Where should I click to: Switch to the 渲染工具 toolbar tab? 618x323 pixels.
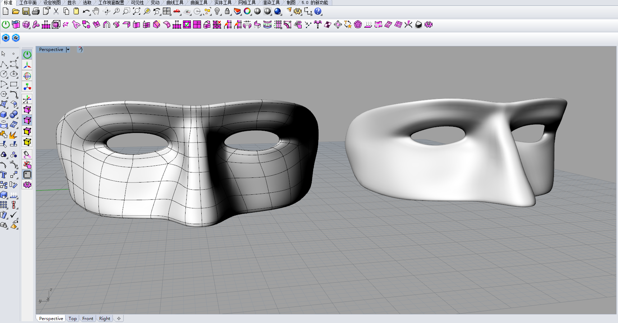(x=271, y=3)
